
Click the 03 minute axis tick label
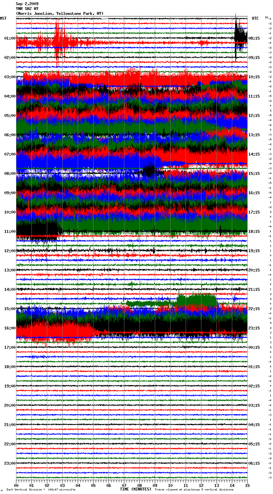pos(63,485)
